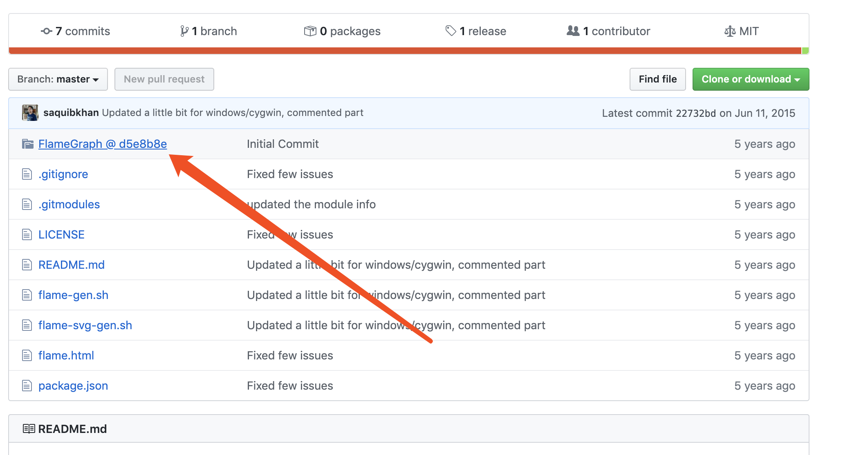Click the branch fork icon

184,31
